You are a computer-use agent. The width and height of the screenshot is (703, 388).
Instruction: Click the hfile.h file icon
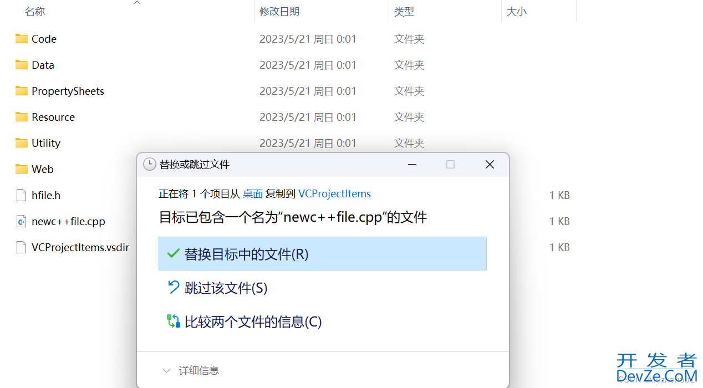[x=22, y=195]
